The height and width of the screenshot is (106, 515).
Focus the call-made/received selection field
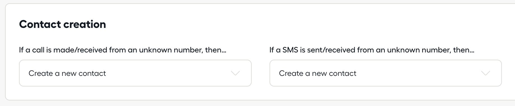[135, 73]
